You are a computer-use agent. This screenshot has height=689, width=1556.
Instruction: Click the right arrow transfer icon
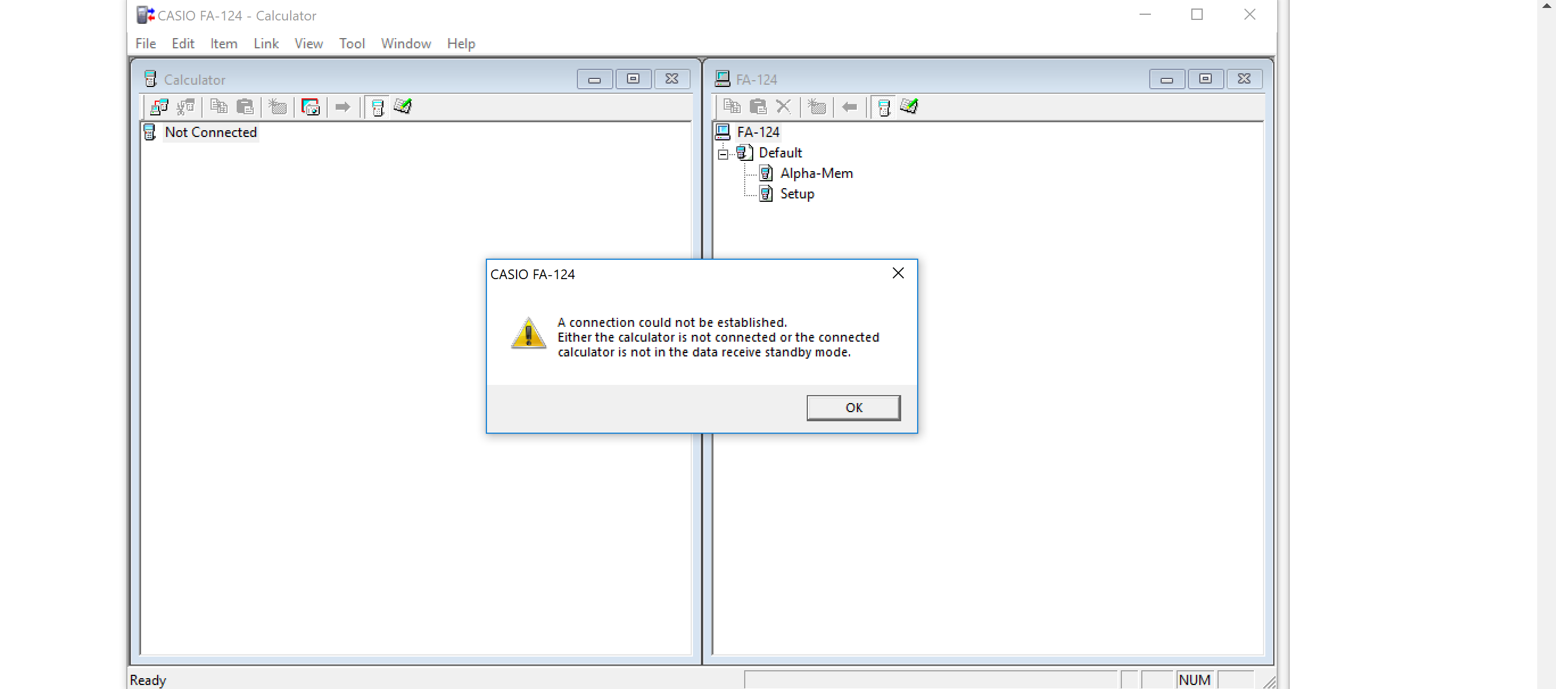point(342,107)
